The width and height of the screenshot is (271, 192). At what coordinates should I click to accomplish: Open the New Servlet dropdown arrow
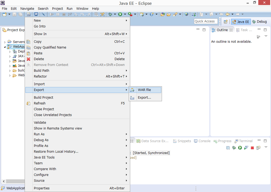(x=156, y=14)
